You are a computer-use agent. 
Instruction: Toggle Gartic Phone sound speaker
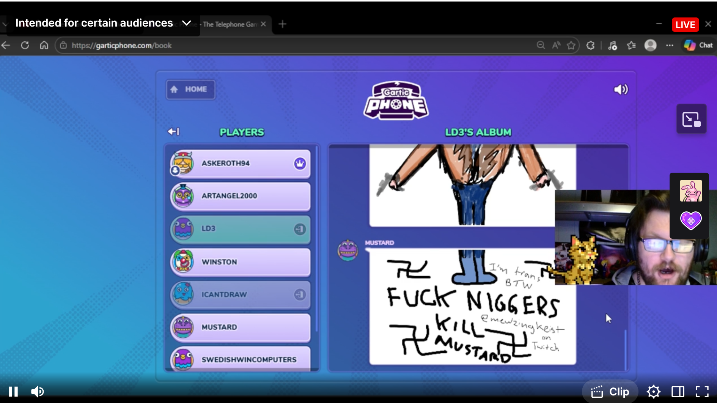[x=621, y=90]
